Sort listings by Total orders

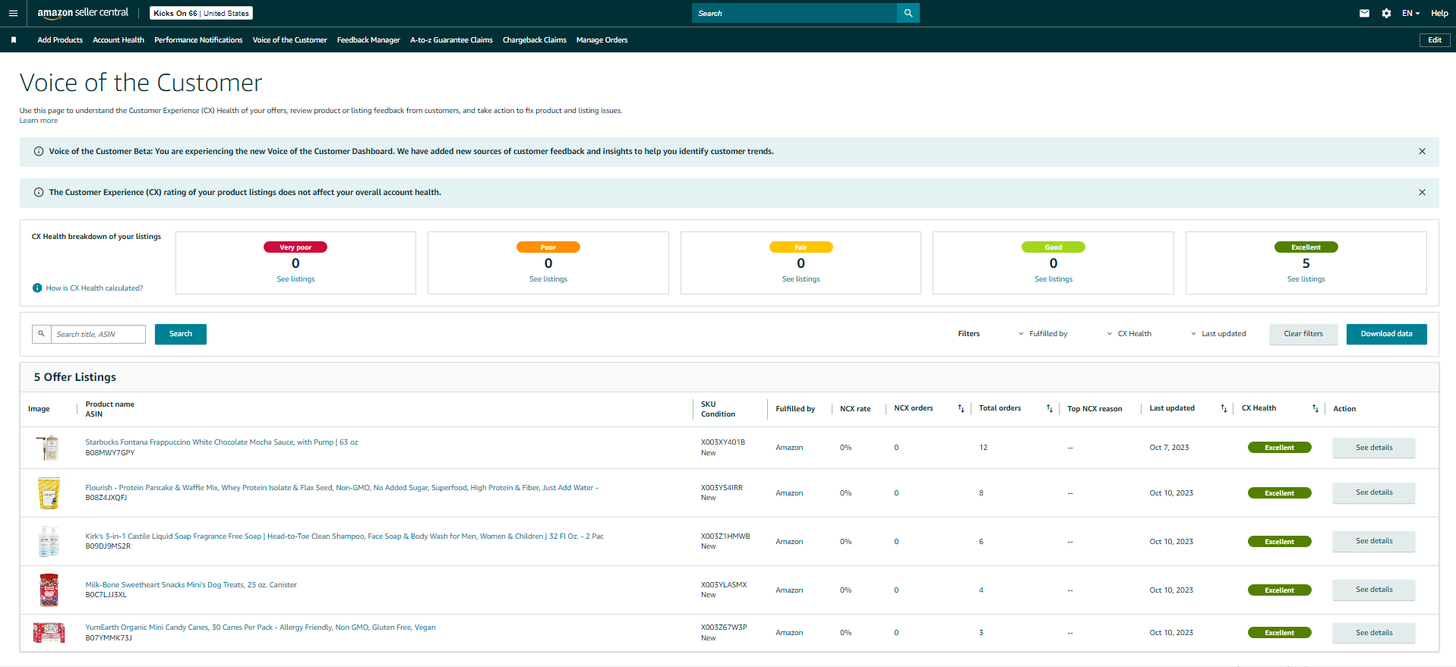click(x=1049, y=409)
